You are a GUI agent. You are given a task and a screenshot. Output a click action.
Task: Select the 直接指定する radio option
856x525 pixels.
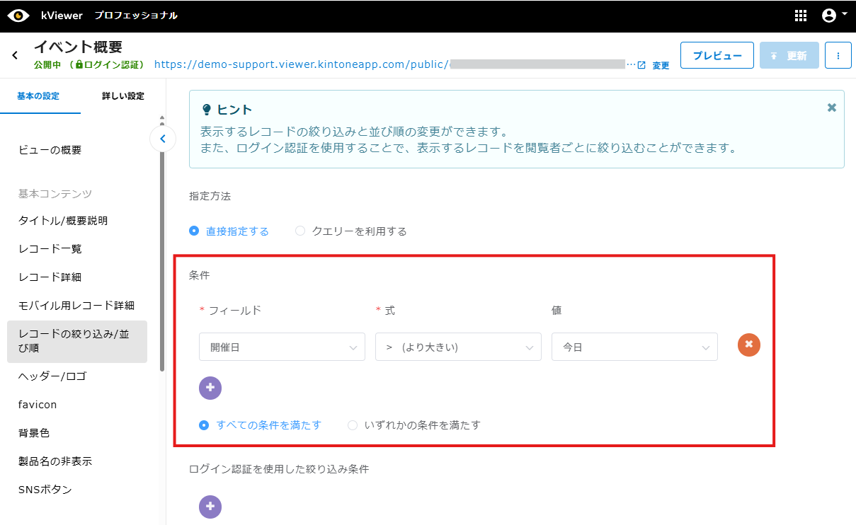pyautogui.click(x=194, y=231)
